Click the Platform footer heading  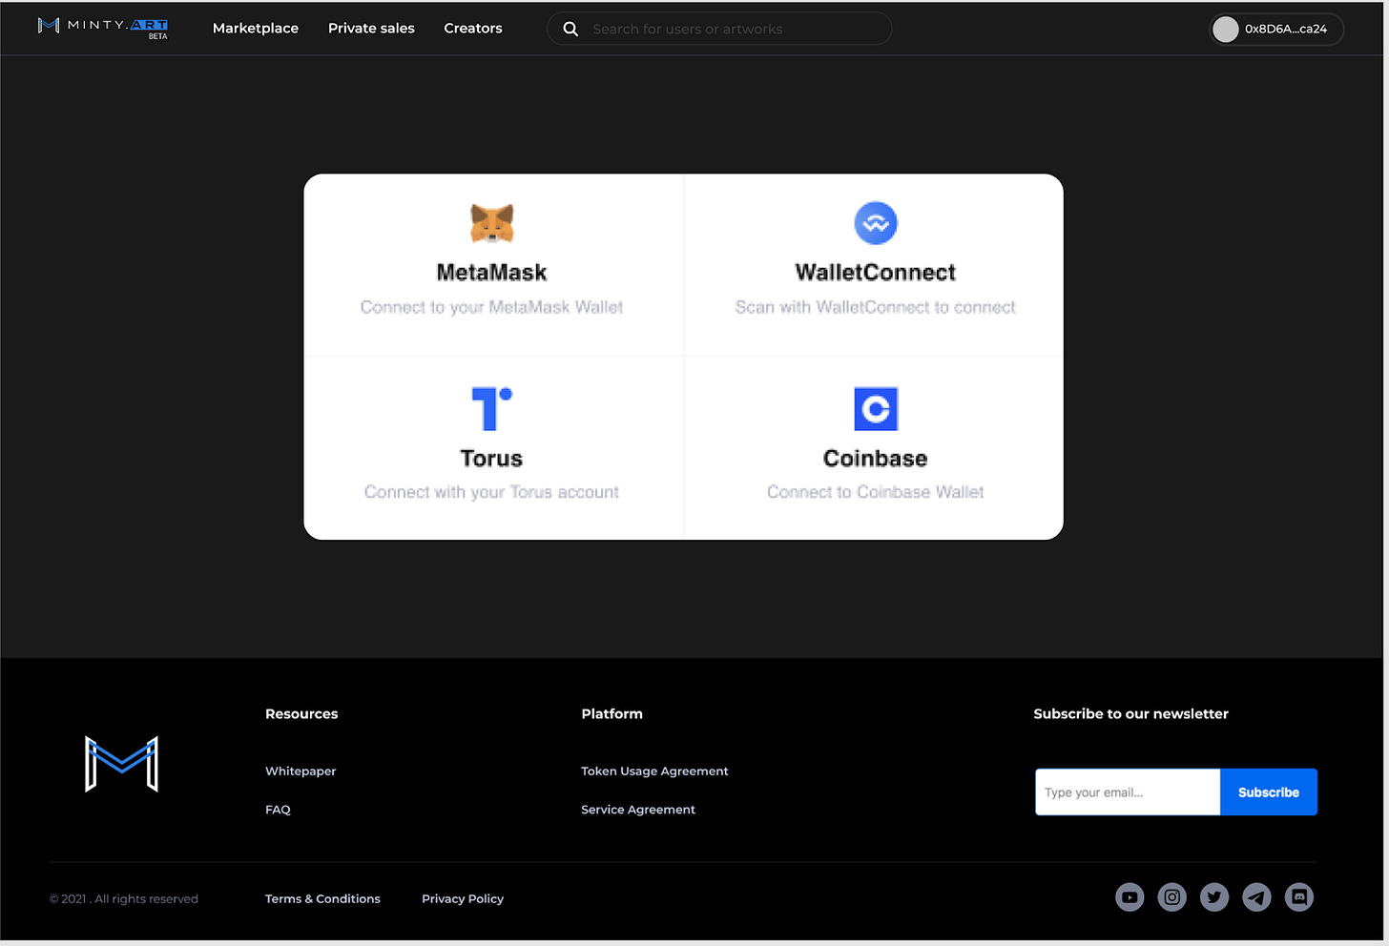click(x=612, y=713)
